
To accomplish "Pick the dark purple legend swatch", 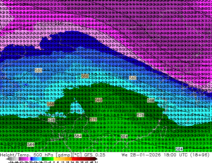I will point(20,159).
